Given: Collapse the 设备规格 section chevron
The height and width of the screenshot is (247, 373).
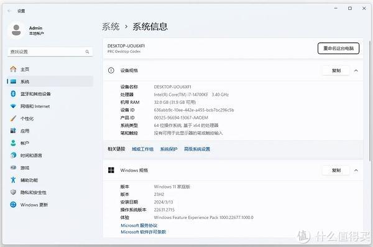Looking at the screenshot, I should point(356,71).
